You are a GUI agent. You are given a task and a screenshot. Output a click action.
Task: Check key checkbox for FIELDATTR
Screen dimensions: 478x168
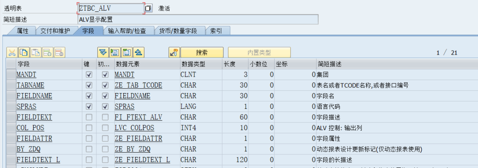tap(89, 138)
